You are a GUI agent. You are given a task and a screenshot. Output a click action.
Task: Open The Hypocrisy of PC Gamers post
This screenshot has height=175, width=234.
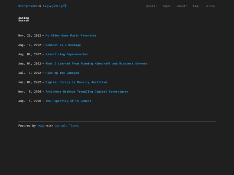(x=68, y=101)
